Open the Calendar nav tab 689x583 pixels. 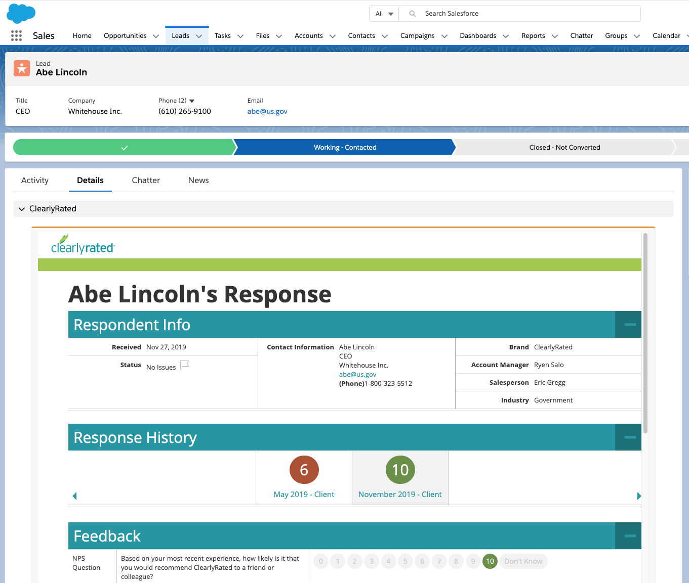coord(666,36)
